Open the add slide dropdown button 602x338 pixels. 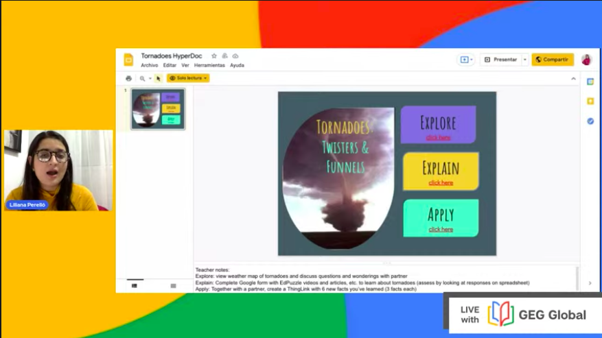[466, 60]
